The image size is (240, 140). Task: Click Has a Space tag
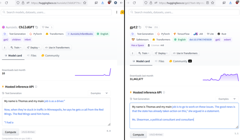pyautogui.click(x=137, y=45)
